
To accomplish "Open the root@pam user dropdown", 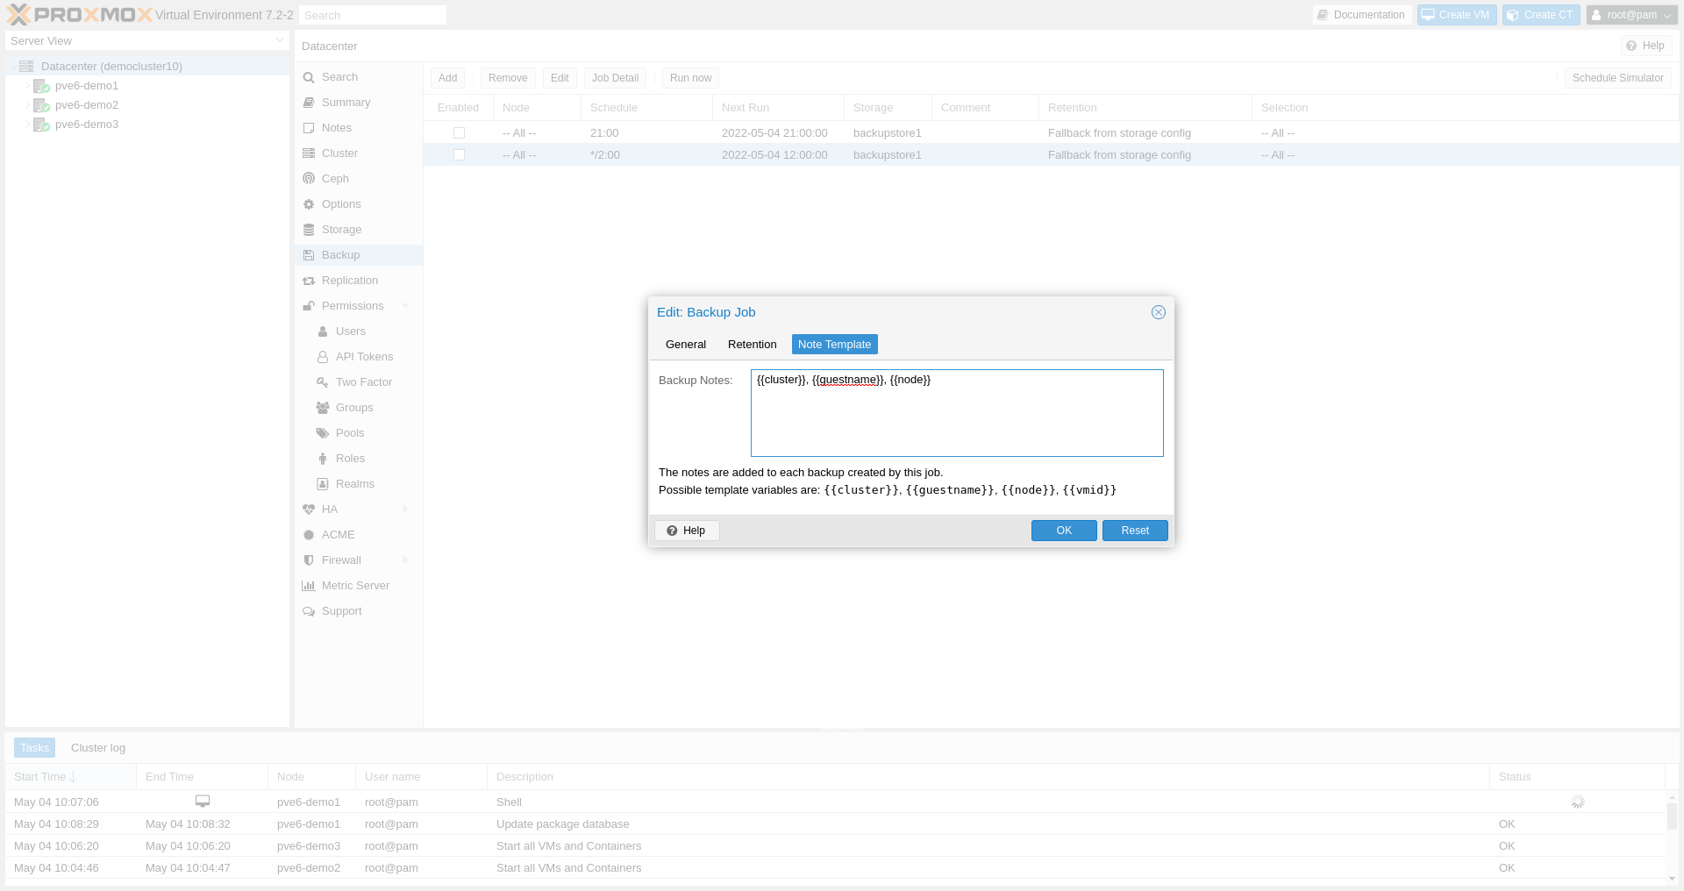I will click(1631, 15).
